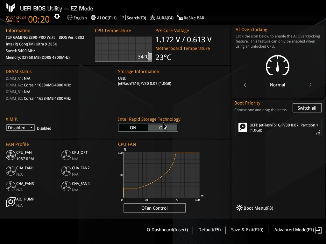326x244 pixels.
Task: Open the X.M.P. Disabled dropdown
Action: pos(21,128)
